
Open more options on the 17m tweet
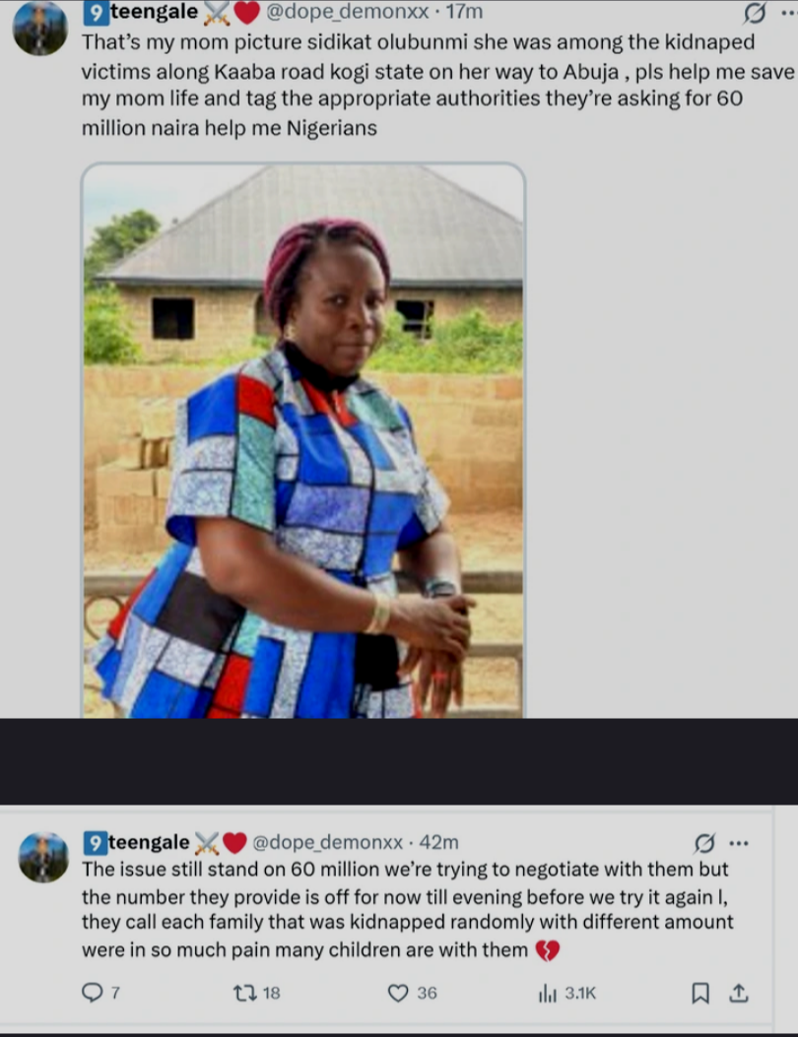pyautogui.click(x=786, y=13)
